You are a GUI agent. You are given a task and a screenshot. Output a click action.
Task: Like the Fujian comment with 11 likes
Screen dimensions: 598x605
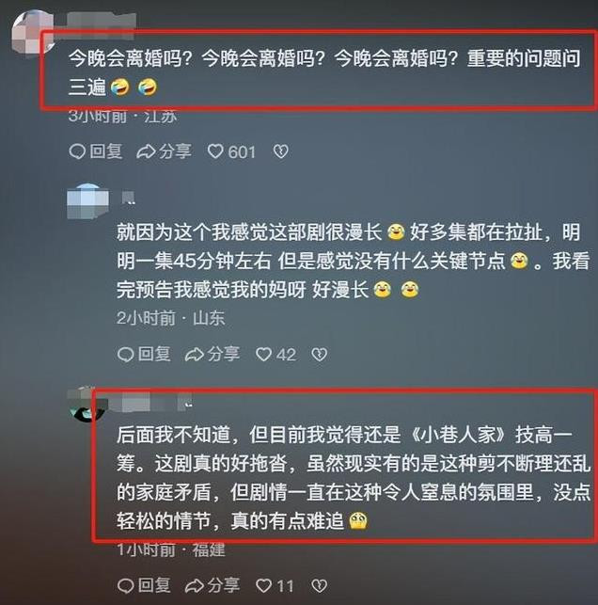[264, 585]
